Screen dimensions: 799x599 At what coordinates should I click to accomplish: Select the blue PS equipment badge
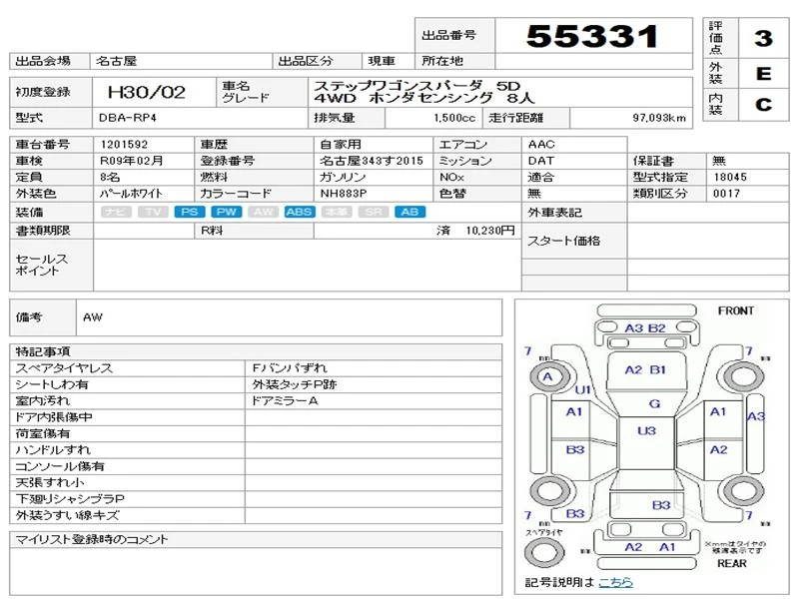[188, 212]
